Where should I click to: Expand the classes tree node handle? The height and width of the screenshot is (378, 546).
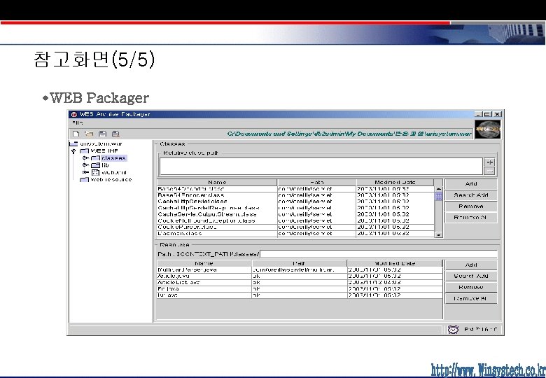tap(85, 158)
